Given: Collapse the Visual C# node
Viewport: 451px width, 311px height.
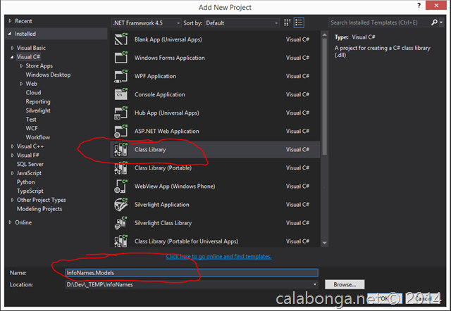Looking at the screenshot, I should pyautogui.click(x=12, y=57).
